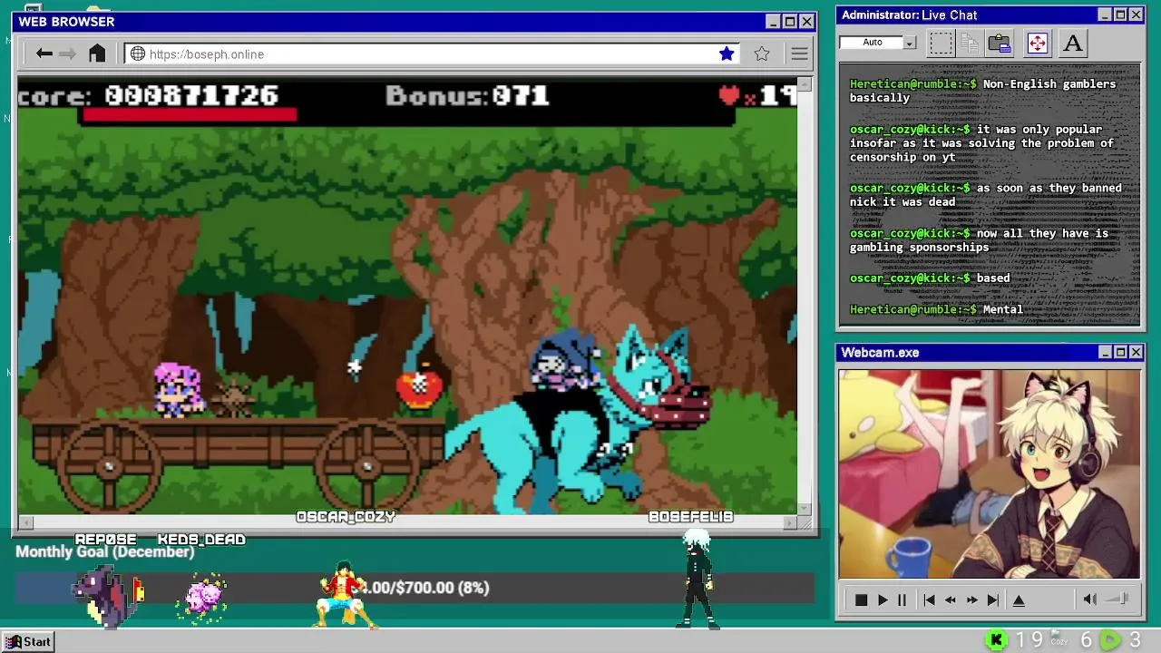Click the paste briefcase icon in Live Chat
The width and height of the screenshot is (1161, 653).
click(x=1000, y=43)
